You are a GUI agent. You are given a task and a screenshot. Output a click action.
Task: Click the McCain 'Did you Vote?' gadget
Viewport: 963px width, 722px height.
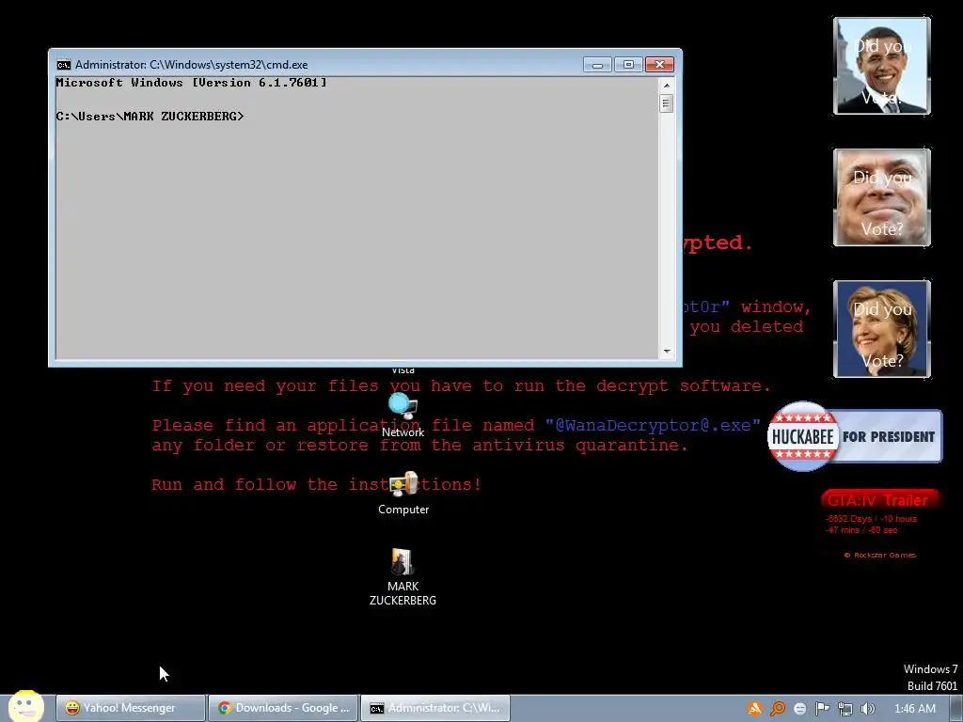(x=882, y=197)
